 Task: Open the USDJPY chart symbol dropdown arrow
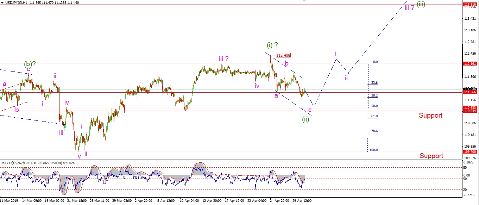click(x=3, y=2)
